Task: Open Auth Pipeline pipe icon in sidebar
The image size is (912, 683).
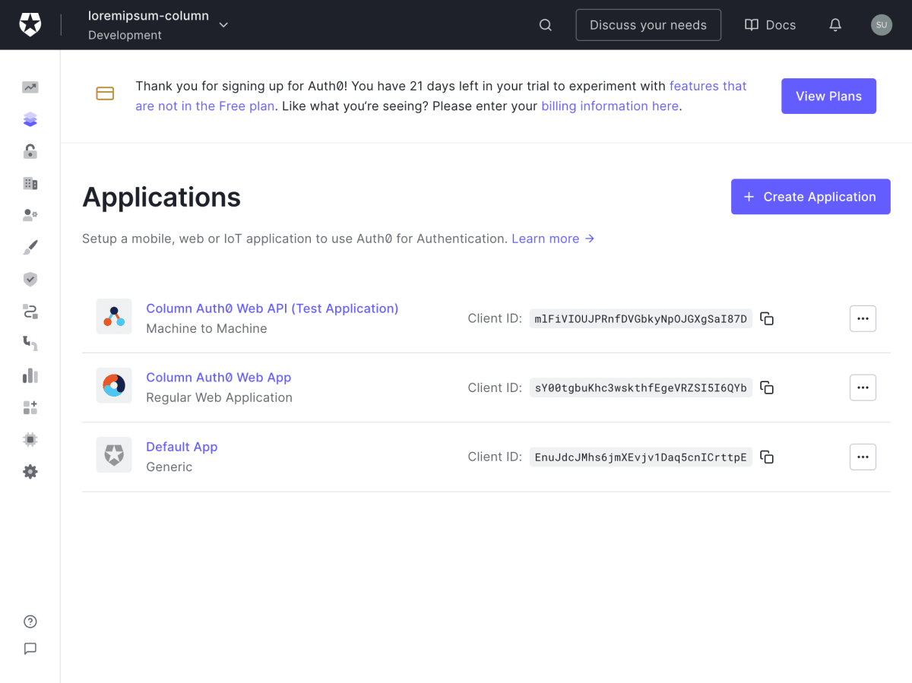Action: point(30,343)
